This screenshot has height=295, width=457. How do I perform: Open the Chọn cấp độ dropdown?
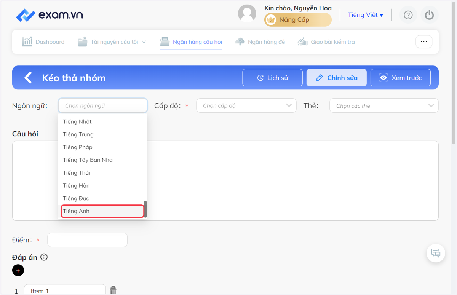pos(246,105)
